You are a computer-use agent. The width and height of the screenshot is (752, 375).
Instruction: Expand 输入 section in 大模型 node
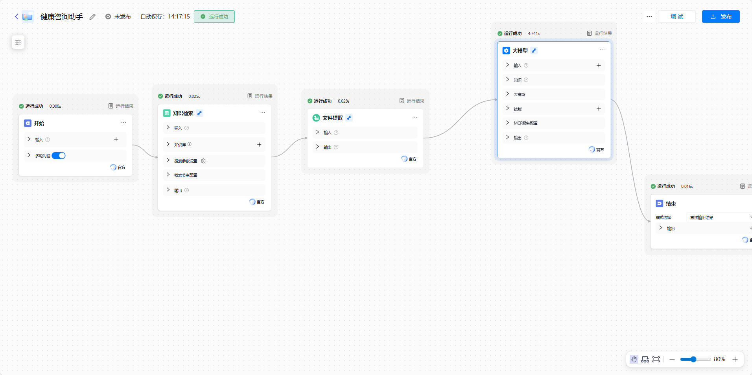508,65
